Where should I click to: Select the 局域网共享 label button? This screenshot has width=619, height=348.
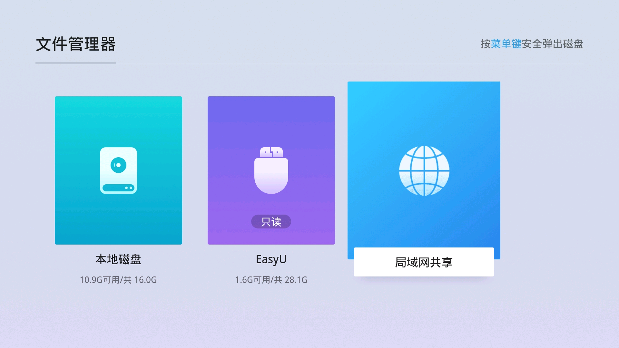tap(424, 262)
